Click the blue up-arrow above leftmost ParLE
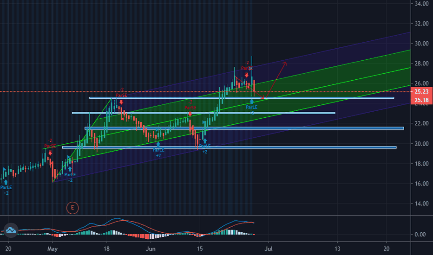433x255 pixels. click(6, 182)
